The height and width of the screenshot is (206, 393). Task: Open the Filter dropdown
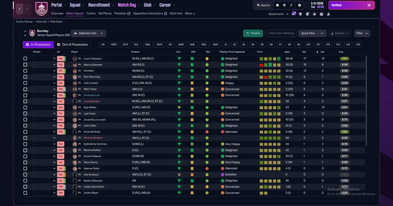pyautogui.click(x=362, y=33)
